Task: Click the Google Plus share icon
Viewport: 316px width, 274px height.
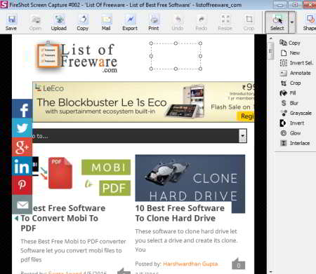Action: 22,147
